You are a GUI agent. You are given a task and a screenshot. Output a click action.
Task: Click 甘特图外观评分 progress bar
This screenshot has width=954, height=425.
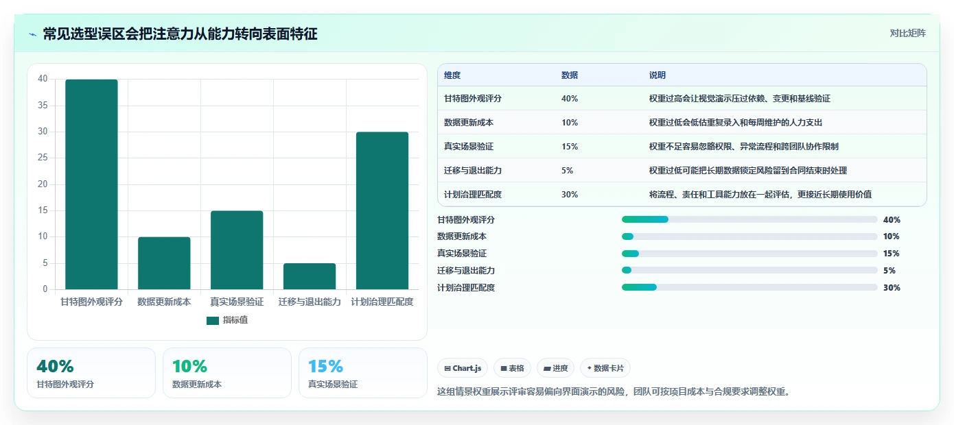749,219
